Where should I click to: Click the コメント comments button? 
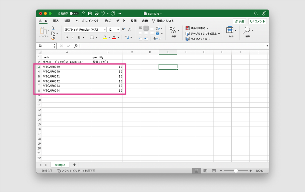pos(257,21)
